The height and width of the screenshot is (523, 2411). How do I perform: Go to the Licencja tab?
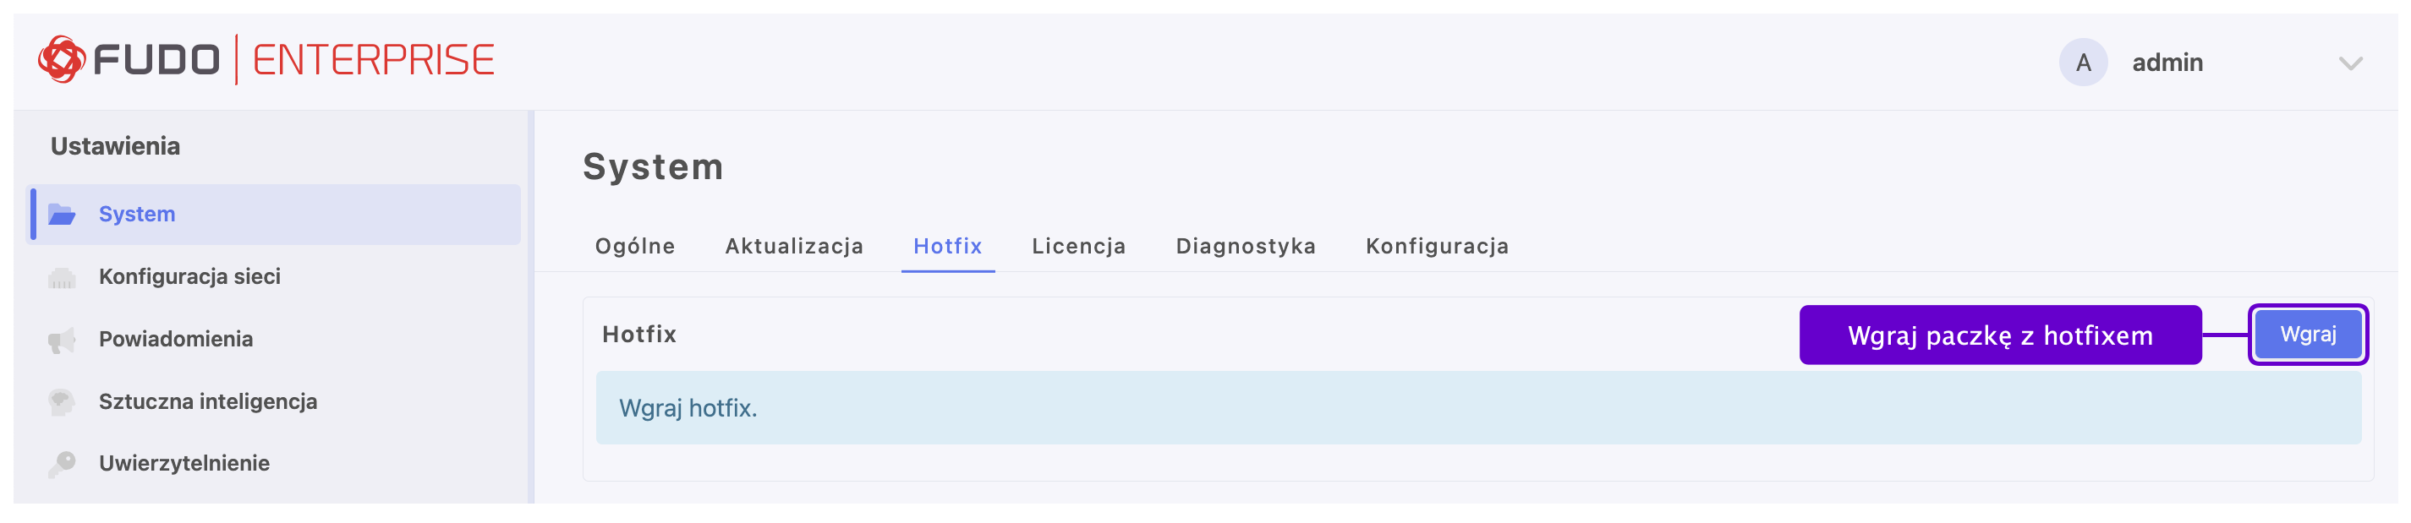pyautogui.click(x=1078, y=246)
